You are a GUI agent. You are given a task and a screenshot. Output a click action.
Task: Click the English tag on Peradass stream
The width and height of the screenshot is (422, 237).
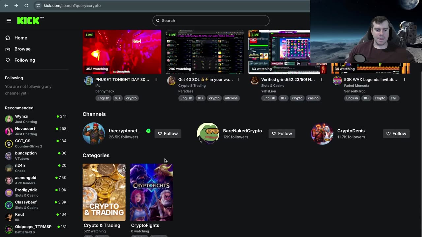186,98
